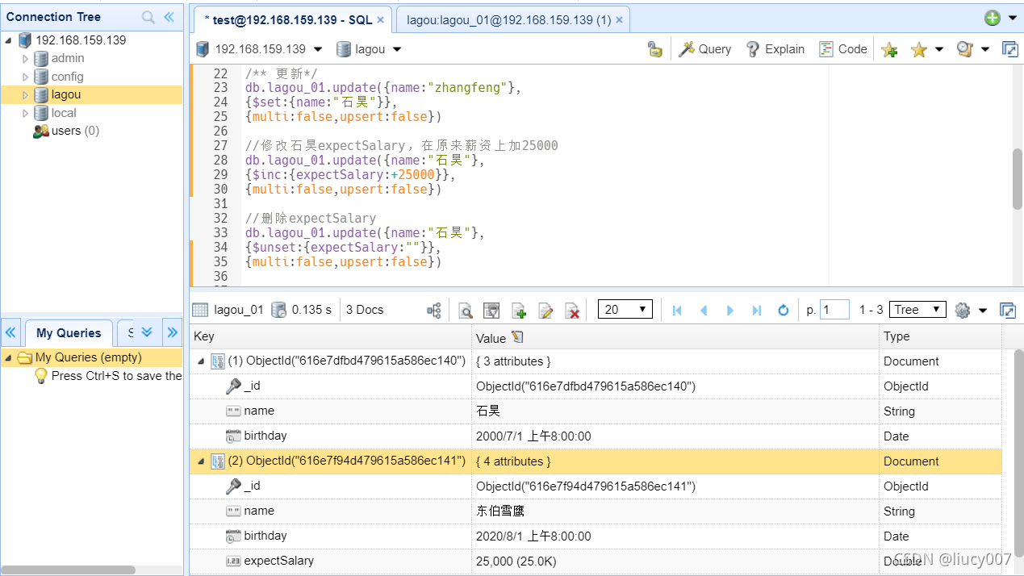Switch to lagou:lagou_01@192.168.159.139 (1) tab
1024x576 pixels.
point(508,20)
